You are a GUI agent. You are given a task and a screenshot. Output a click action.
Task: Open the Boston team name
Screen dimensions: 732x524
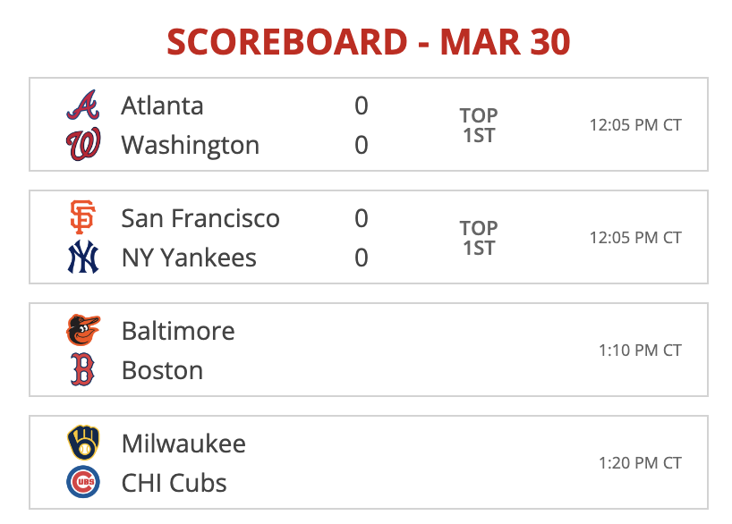tap(163, 370)
